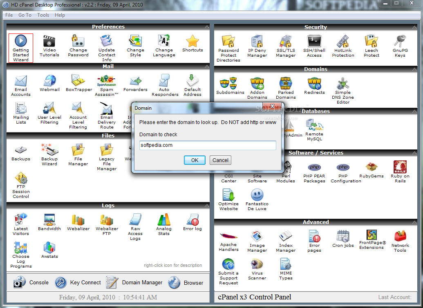Open Default Address

click(192, 86)
